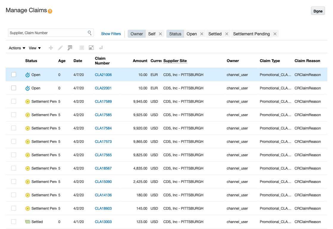Image resolution: width=333 pixels, height=229 pixels.
Task: Remove the Self owner filter chip
Action: click(x=160, y=34)
